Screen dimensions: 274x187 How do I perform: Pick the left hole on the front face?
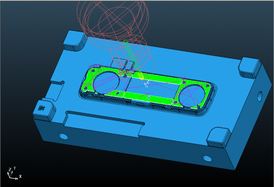pyautogui.click(x=63, y=136)
